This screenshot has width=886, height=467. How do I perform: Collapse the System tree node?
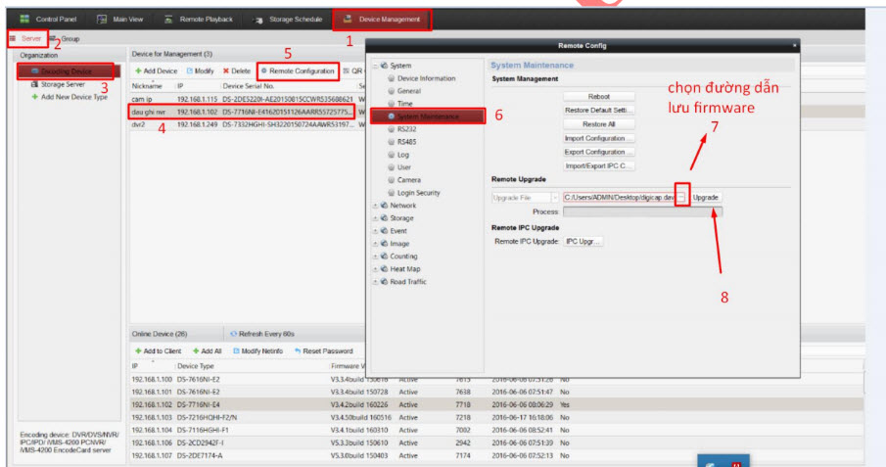click(374, 66)
